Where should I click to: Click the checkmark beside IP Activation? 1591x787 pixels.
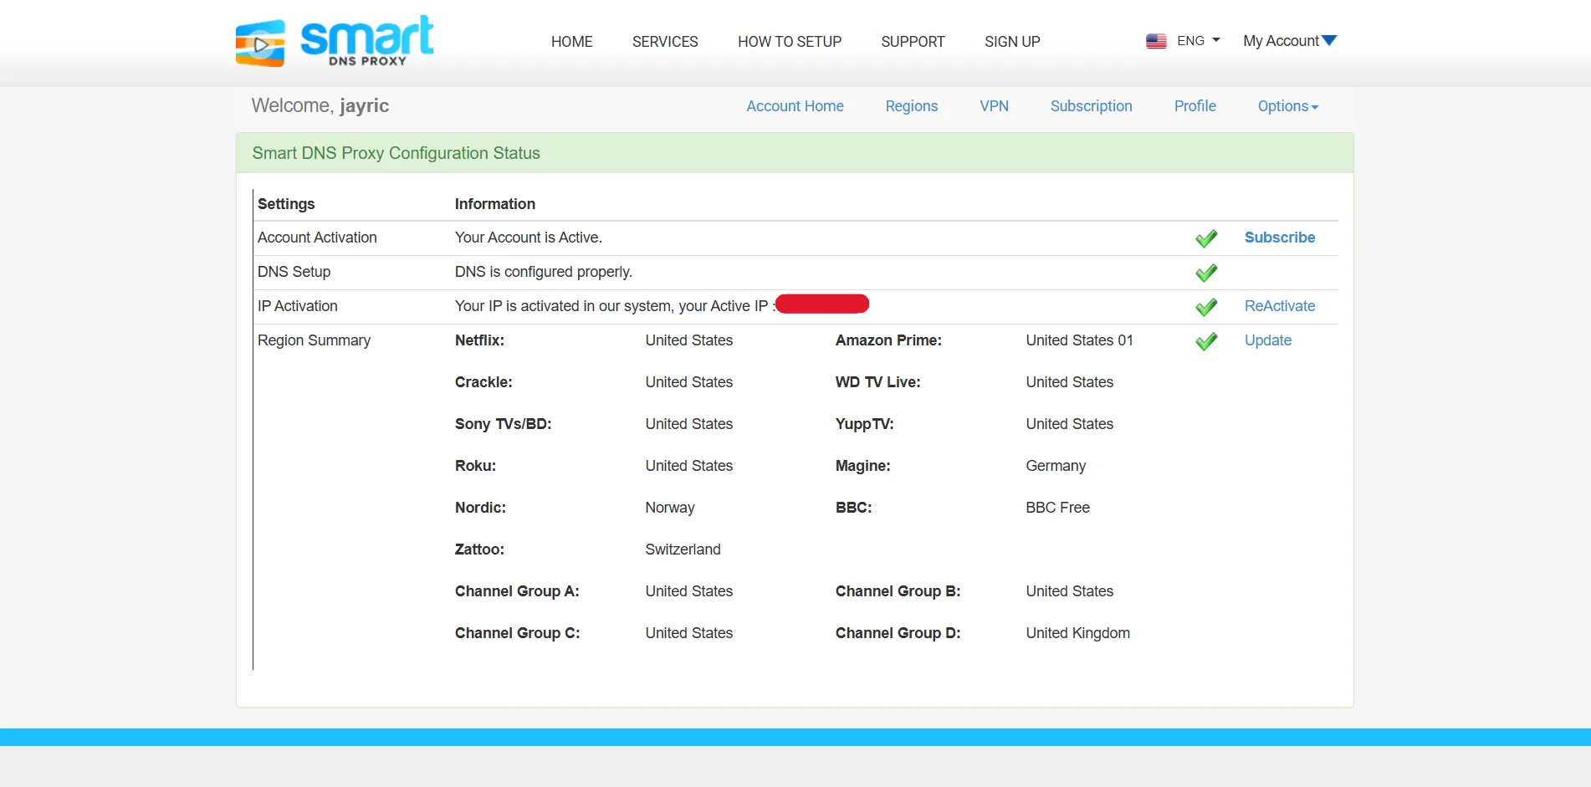coord(1206,307)
